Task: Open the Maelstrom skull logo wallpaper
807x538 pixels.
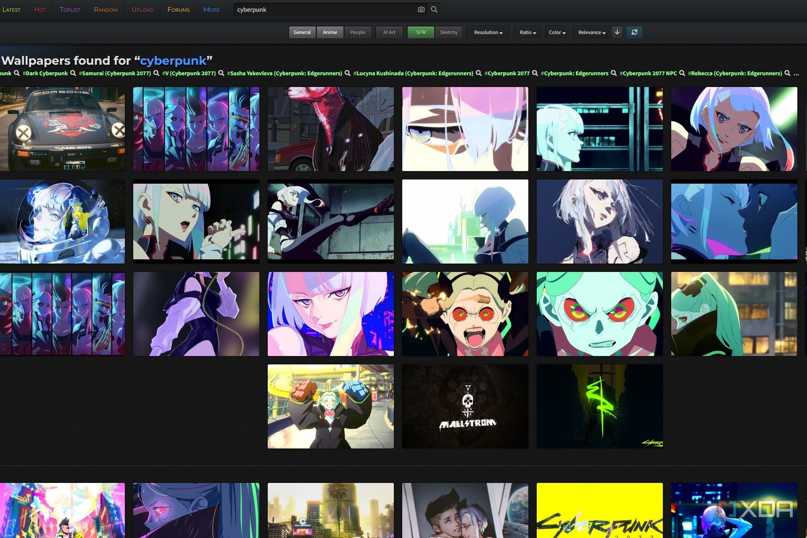Action: click(465, 406)
